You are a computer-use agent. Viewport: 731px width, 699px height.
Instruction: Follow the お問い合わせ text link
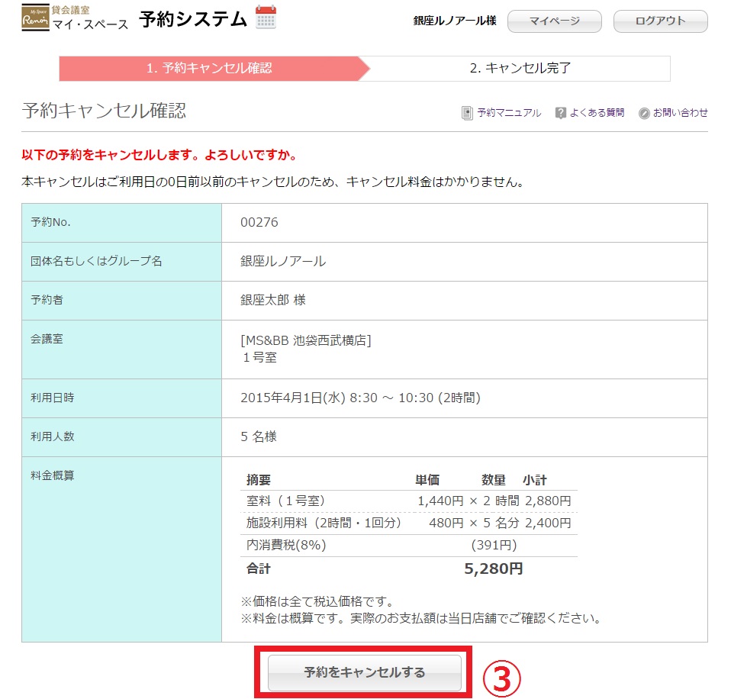[680, 113]
